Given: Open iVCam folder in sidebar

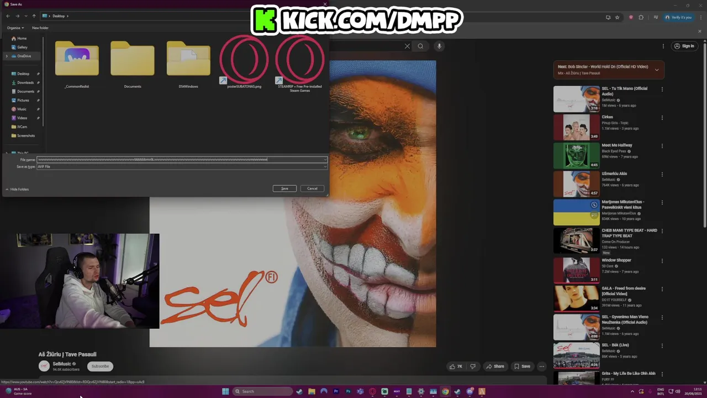Looking at the screenshot, I should [x=19, y=127].
